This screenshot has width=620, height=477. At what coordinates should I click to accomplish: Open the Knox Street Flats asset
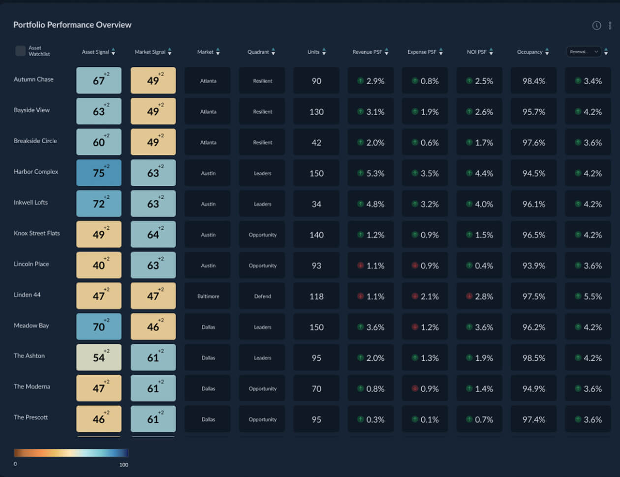point(37,233)
